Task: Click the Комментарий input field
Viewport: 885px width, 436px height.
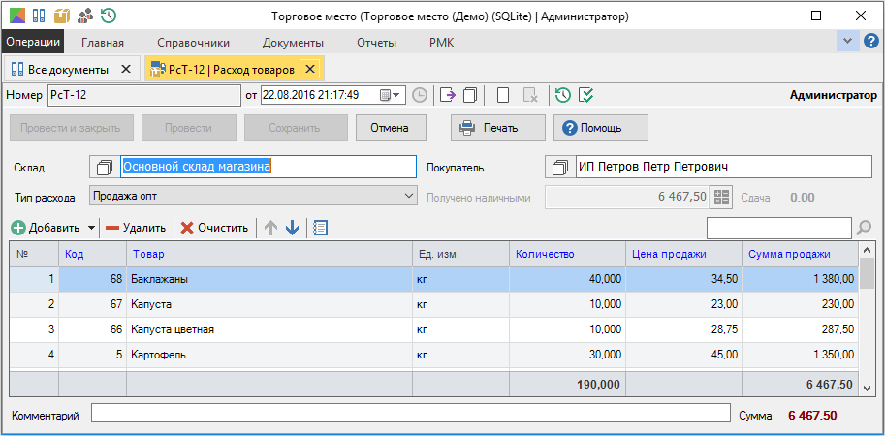Action: tap(411, 413)
